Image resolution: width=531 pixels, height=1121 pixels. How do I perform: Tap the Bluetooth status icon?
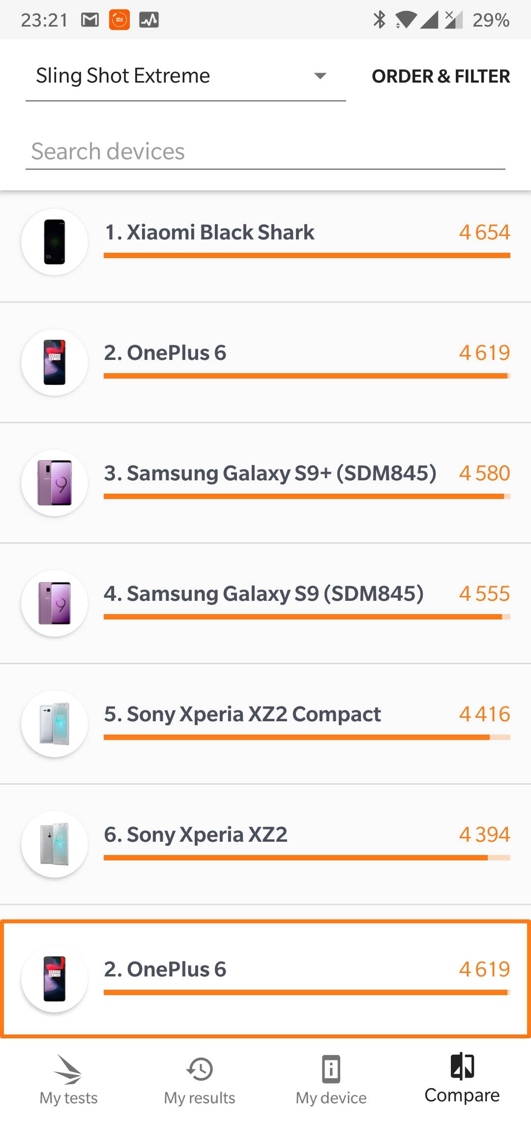(x=379, y=20)
